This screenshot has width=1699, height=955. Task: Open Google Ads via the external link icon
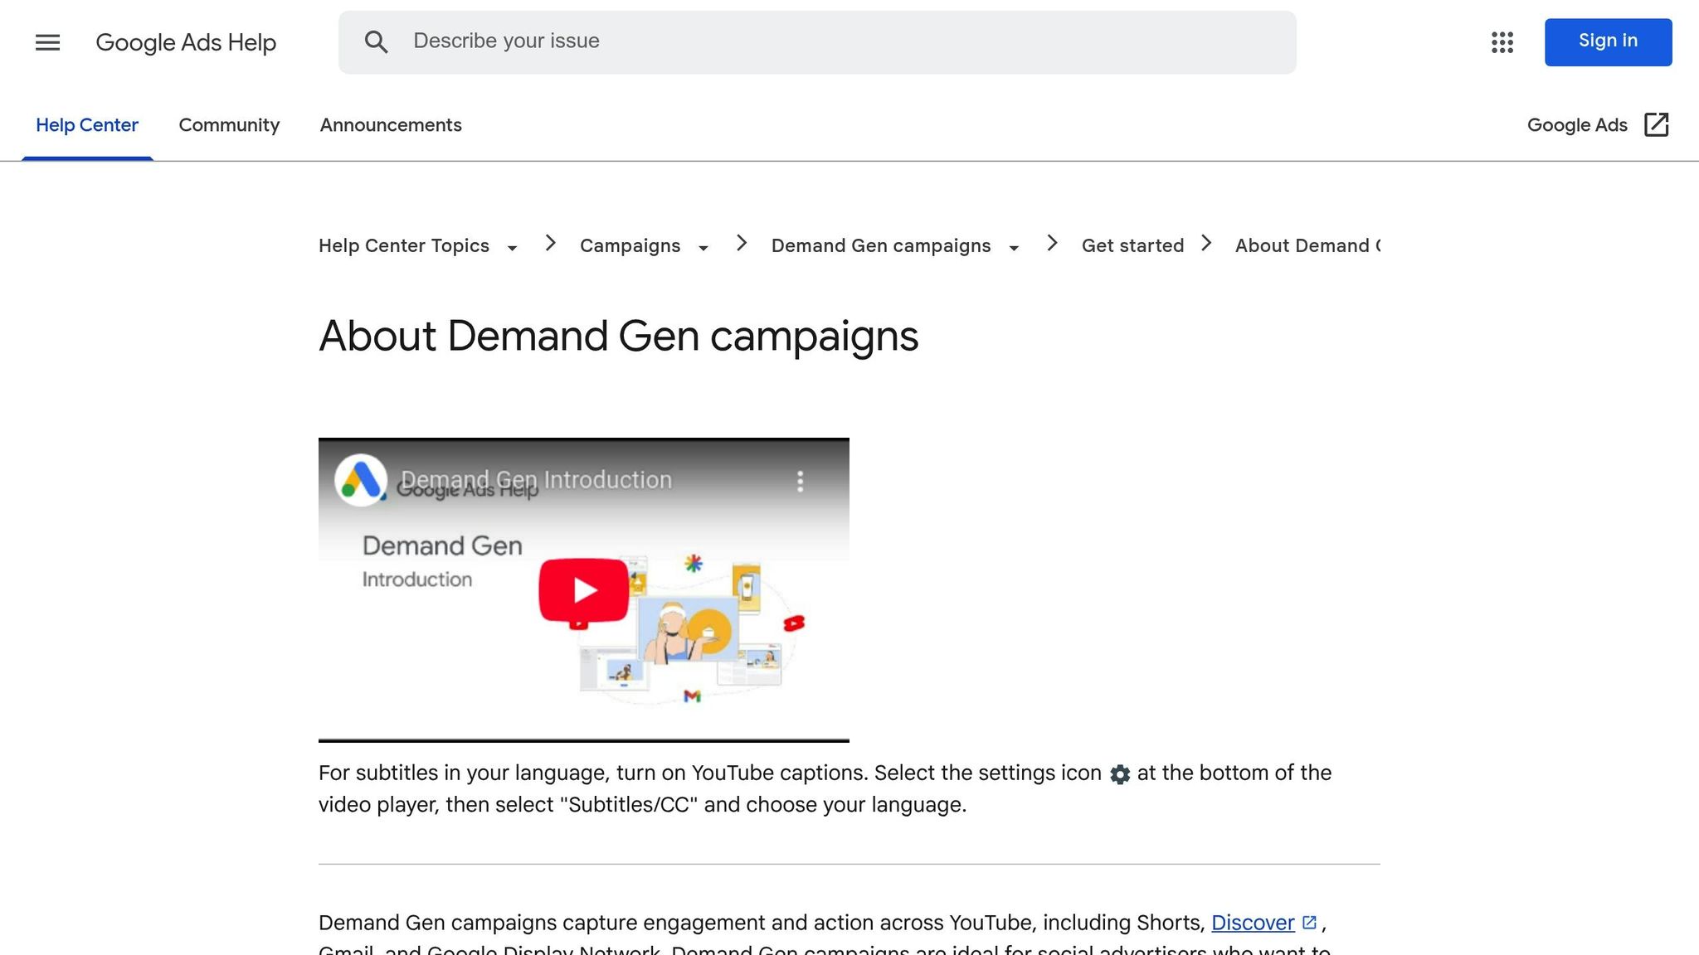coord(1656,124)
